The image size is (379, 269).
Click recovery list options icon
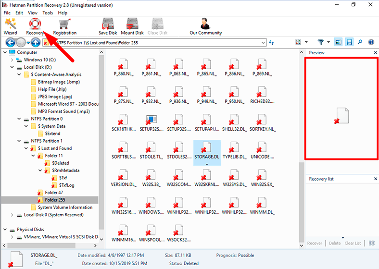pos(372,243)
